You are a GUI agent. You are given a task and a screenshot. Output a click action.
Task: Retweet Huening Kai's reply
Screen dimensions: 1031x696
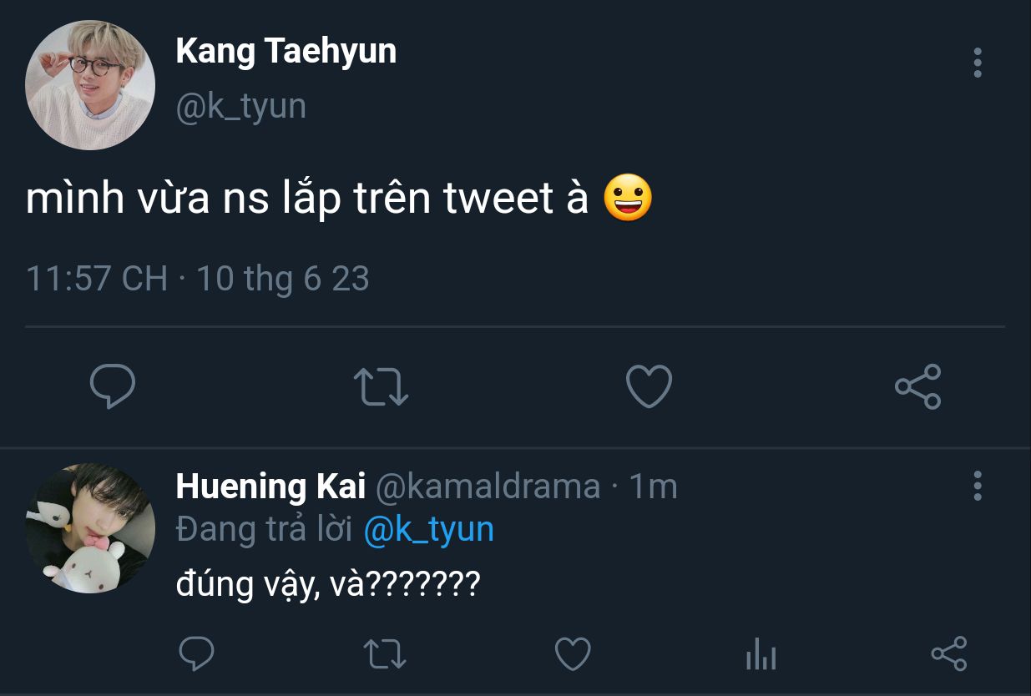387,653
